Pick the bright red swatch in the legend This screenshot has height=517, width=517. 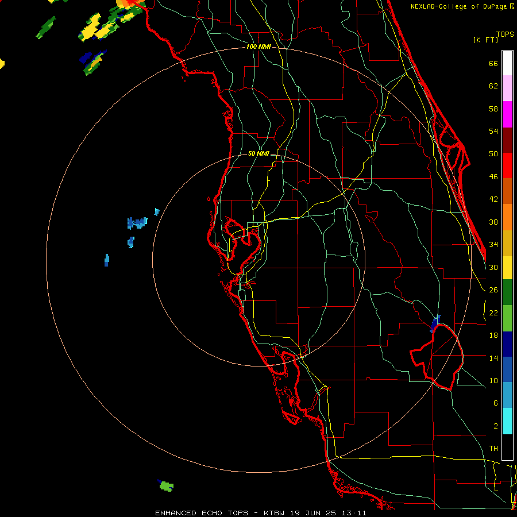[507, 165]
